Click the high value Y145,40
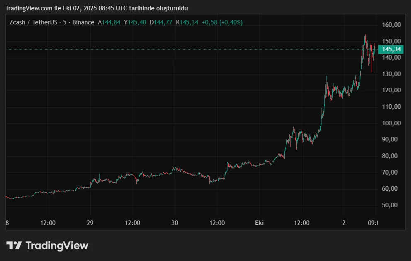This screenshot has height=261, width=411. (135, 22)
